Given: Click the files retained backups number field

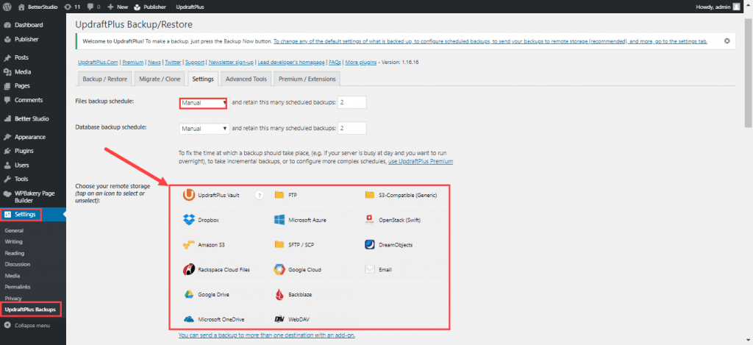Looking at the screenshot, I should click(352, 102).
